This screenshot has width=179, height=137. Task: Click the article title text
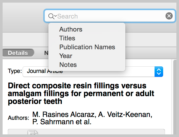(x=81, y=93)
